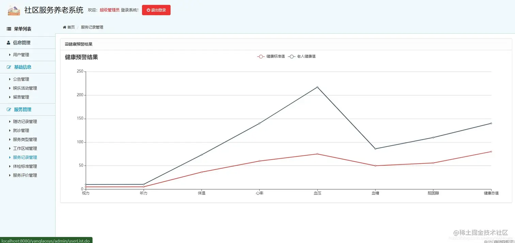The width and height of the screenshot is (515, 243).
Task: Click the 血糖 data point on dark line
Action: 375,149
